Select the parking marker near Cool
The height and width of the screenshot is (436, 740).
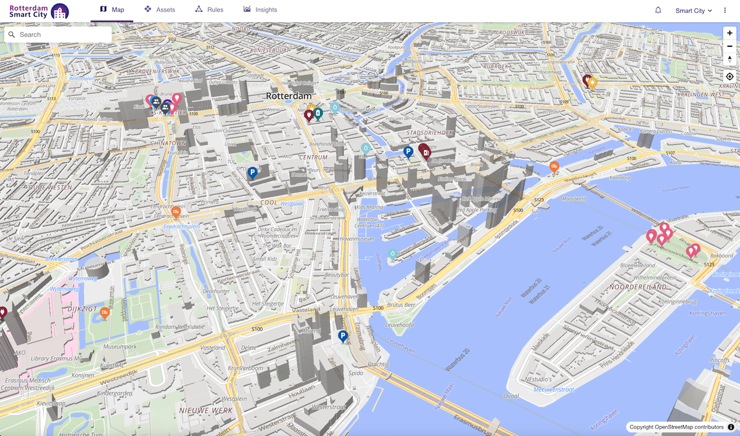pyautogui.click(x=252, y=173)
